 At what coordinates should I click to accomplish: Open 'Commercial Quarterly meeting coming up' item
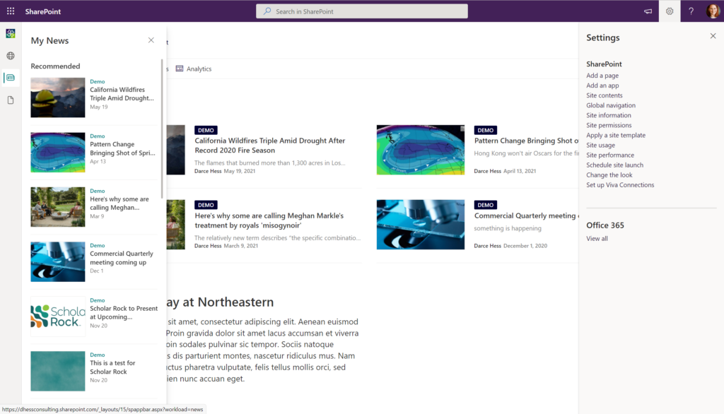122,258
